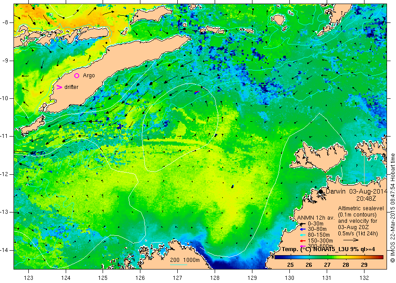Click the 20:48Z time text
The height and width of the screenshot is (283, 396).
pos(366,199)
